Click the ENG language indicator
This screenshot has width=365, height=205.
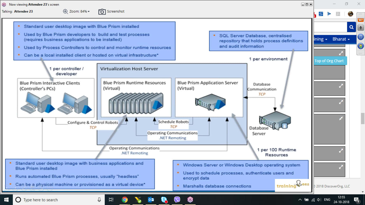(x=327, y=200)
